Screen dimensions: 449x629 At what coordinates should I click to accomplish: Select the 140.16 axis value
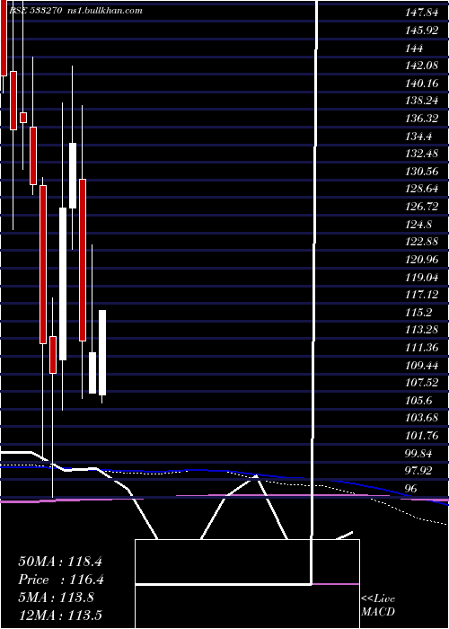tap(421, 84)
